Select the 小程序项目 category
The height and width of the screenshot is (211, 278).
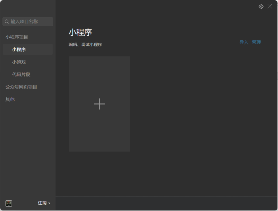[17, 37]
